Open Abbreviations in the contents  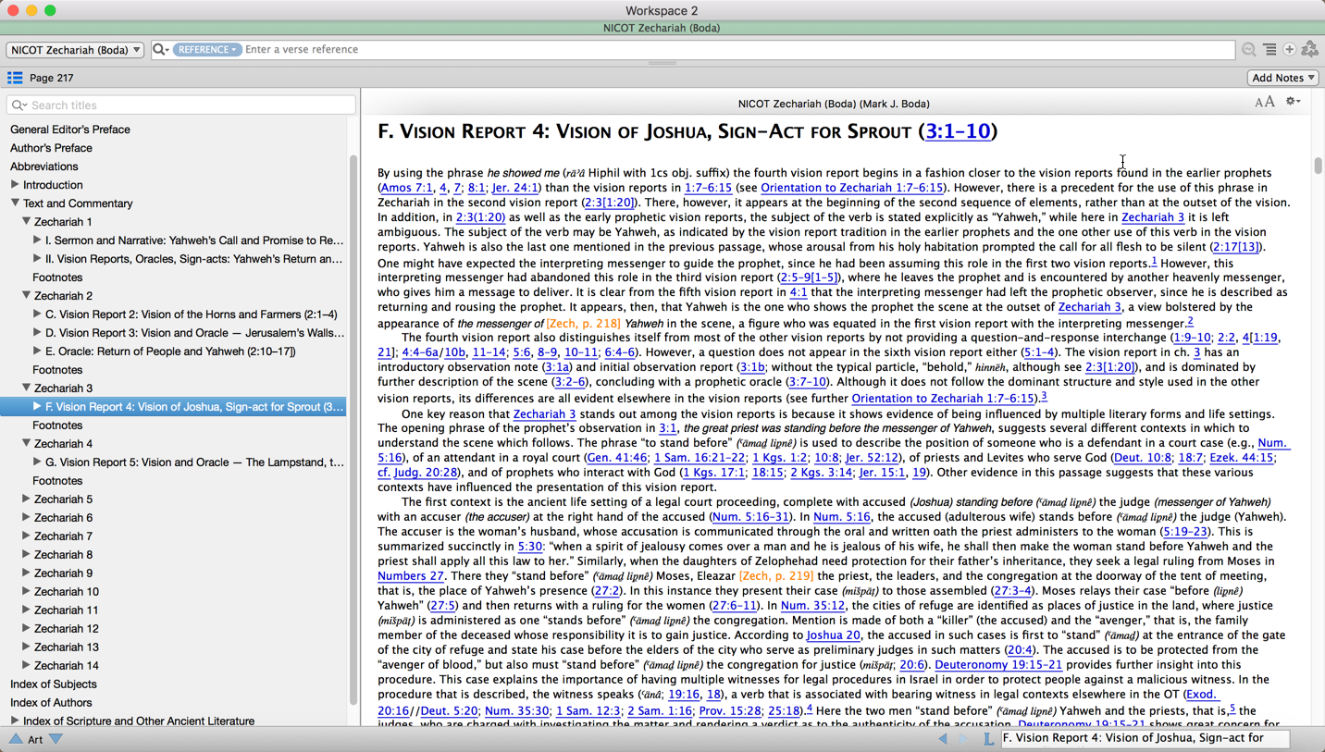[43, 166]
